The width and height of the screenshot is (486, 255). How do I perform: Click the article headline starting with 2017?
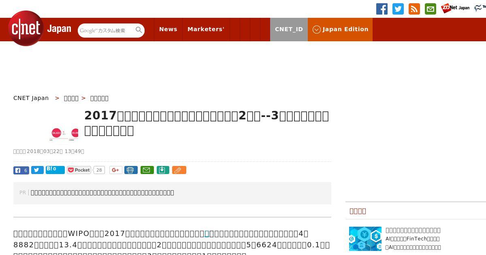(x=207, y=123)
